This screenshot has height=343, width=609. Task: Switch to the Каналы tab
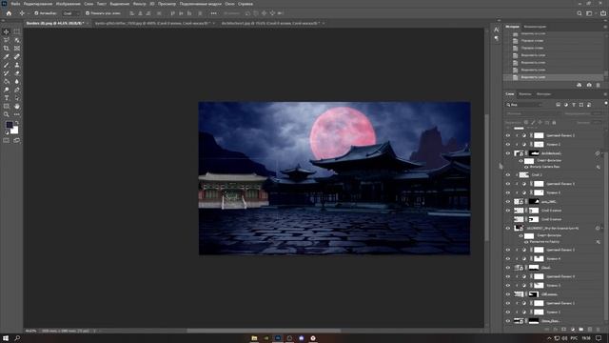(x=524, y=94)
